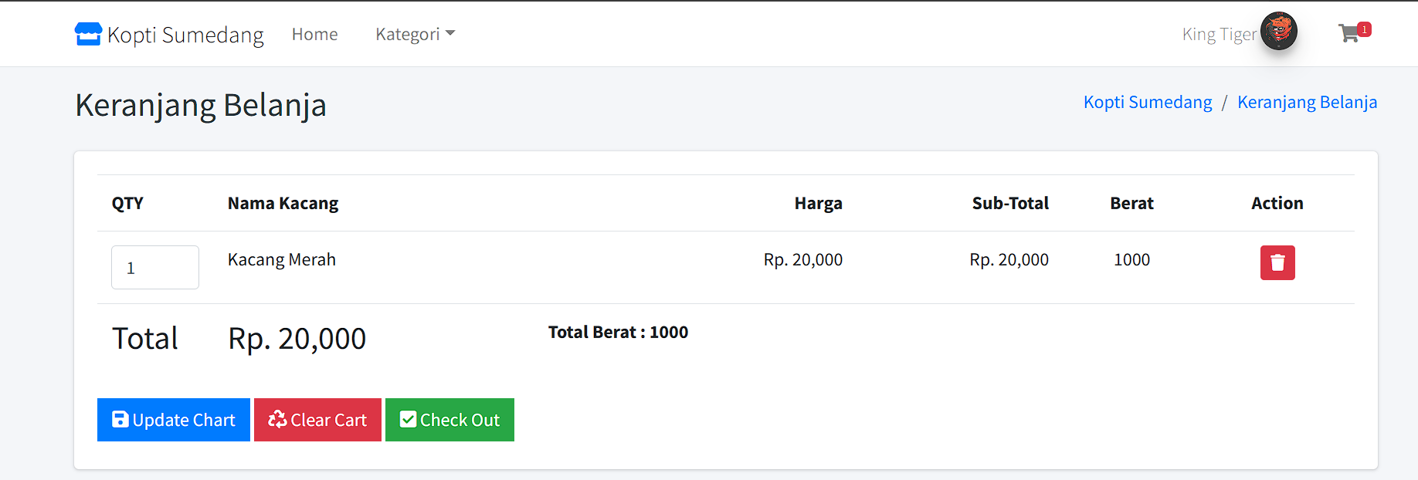Screen dimensions: 1418x480
Task: Delete Kacang Merah using the trash icon
Action: [1277, 263]
